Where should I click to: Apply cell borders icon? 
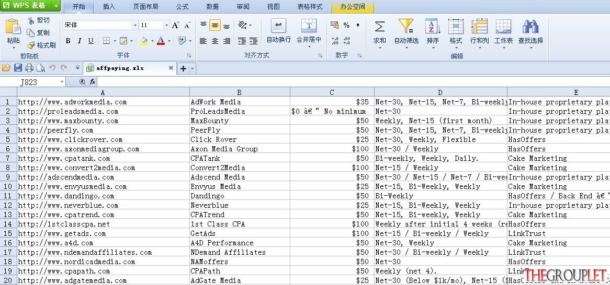[106, 41]
